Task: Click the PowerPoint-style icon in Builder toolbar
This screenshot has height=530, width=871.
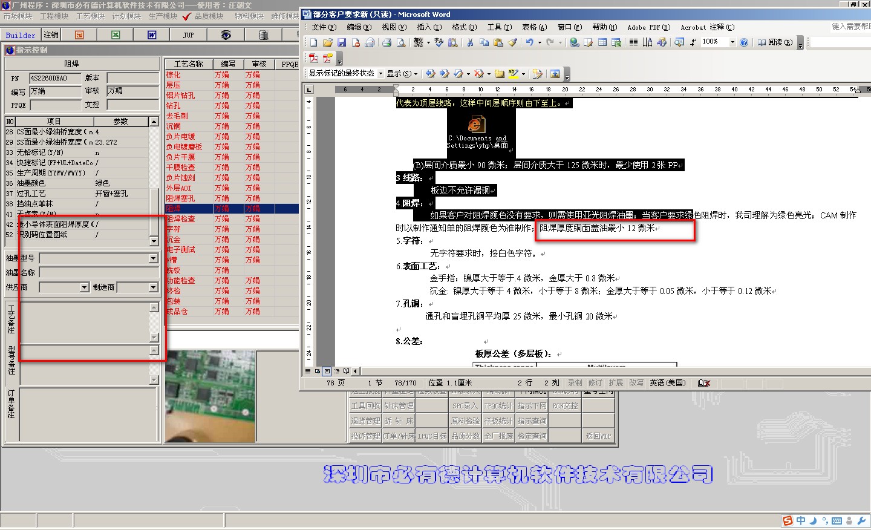Action: pos(79,35)
